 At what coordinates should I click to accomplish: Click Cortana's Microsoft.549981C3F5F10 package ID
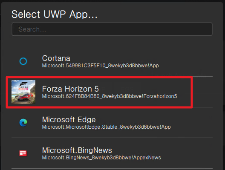(x=100, y=66)
